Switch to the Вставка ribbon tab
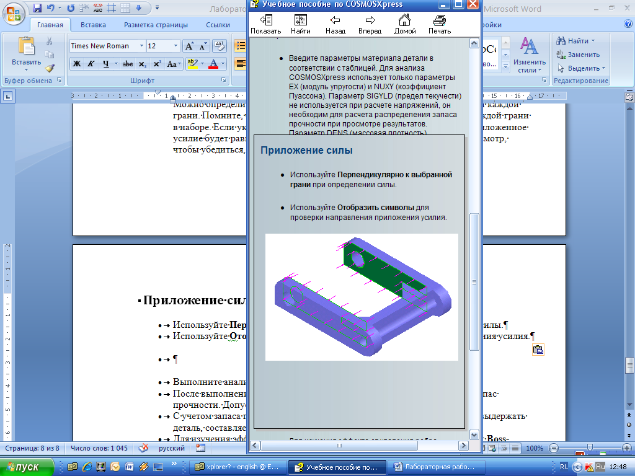Image resolution: width=635 pixels, height=476 pixels. point(93,25)
